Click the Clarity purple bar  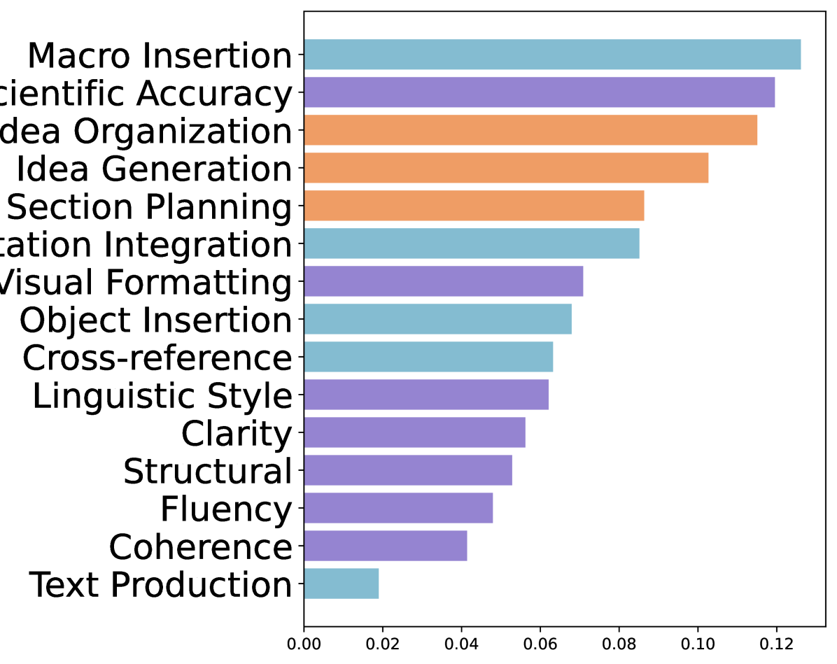coord(414,432)
